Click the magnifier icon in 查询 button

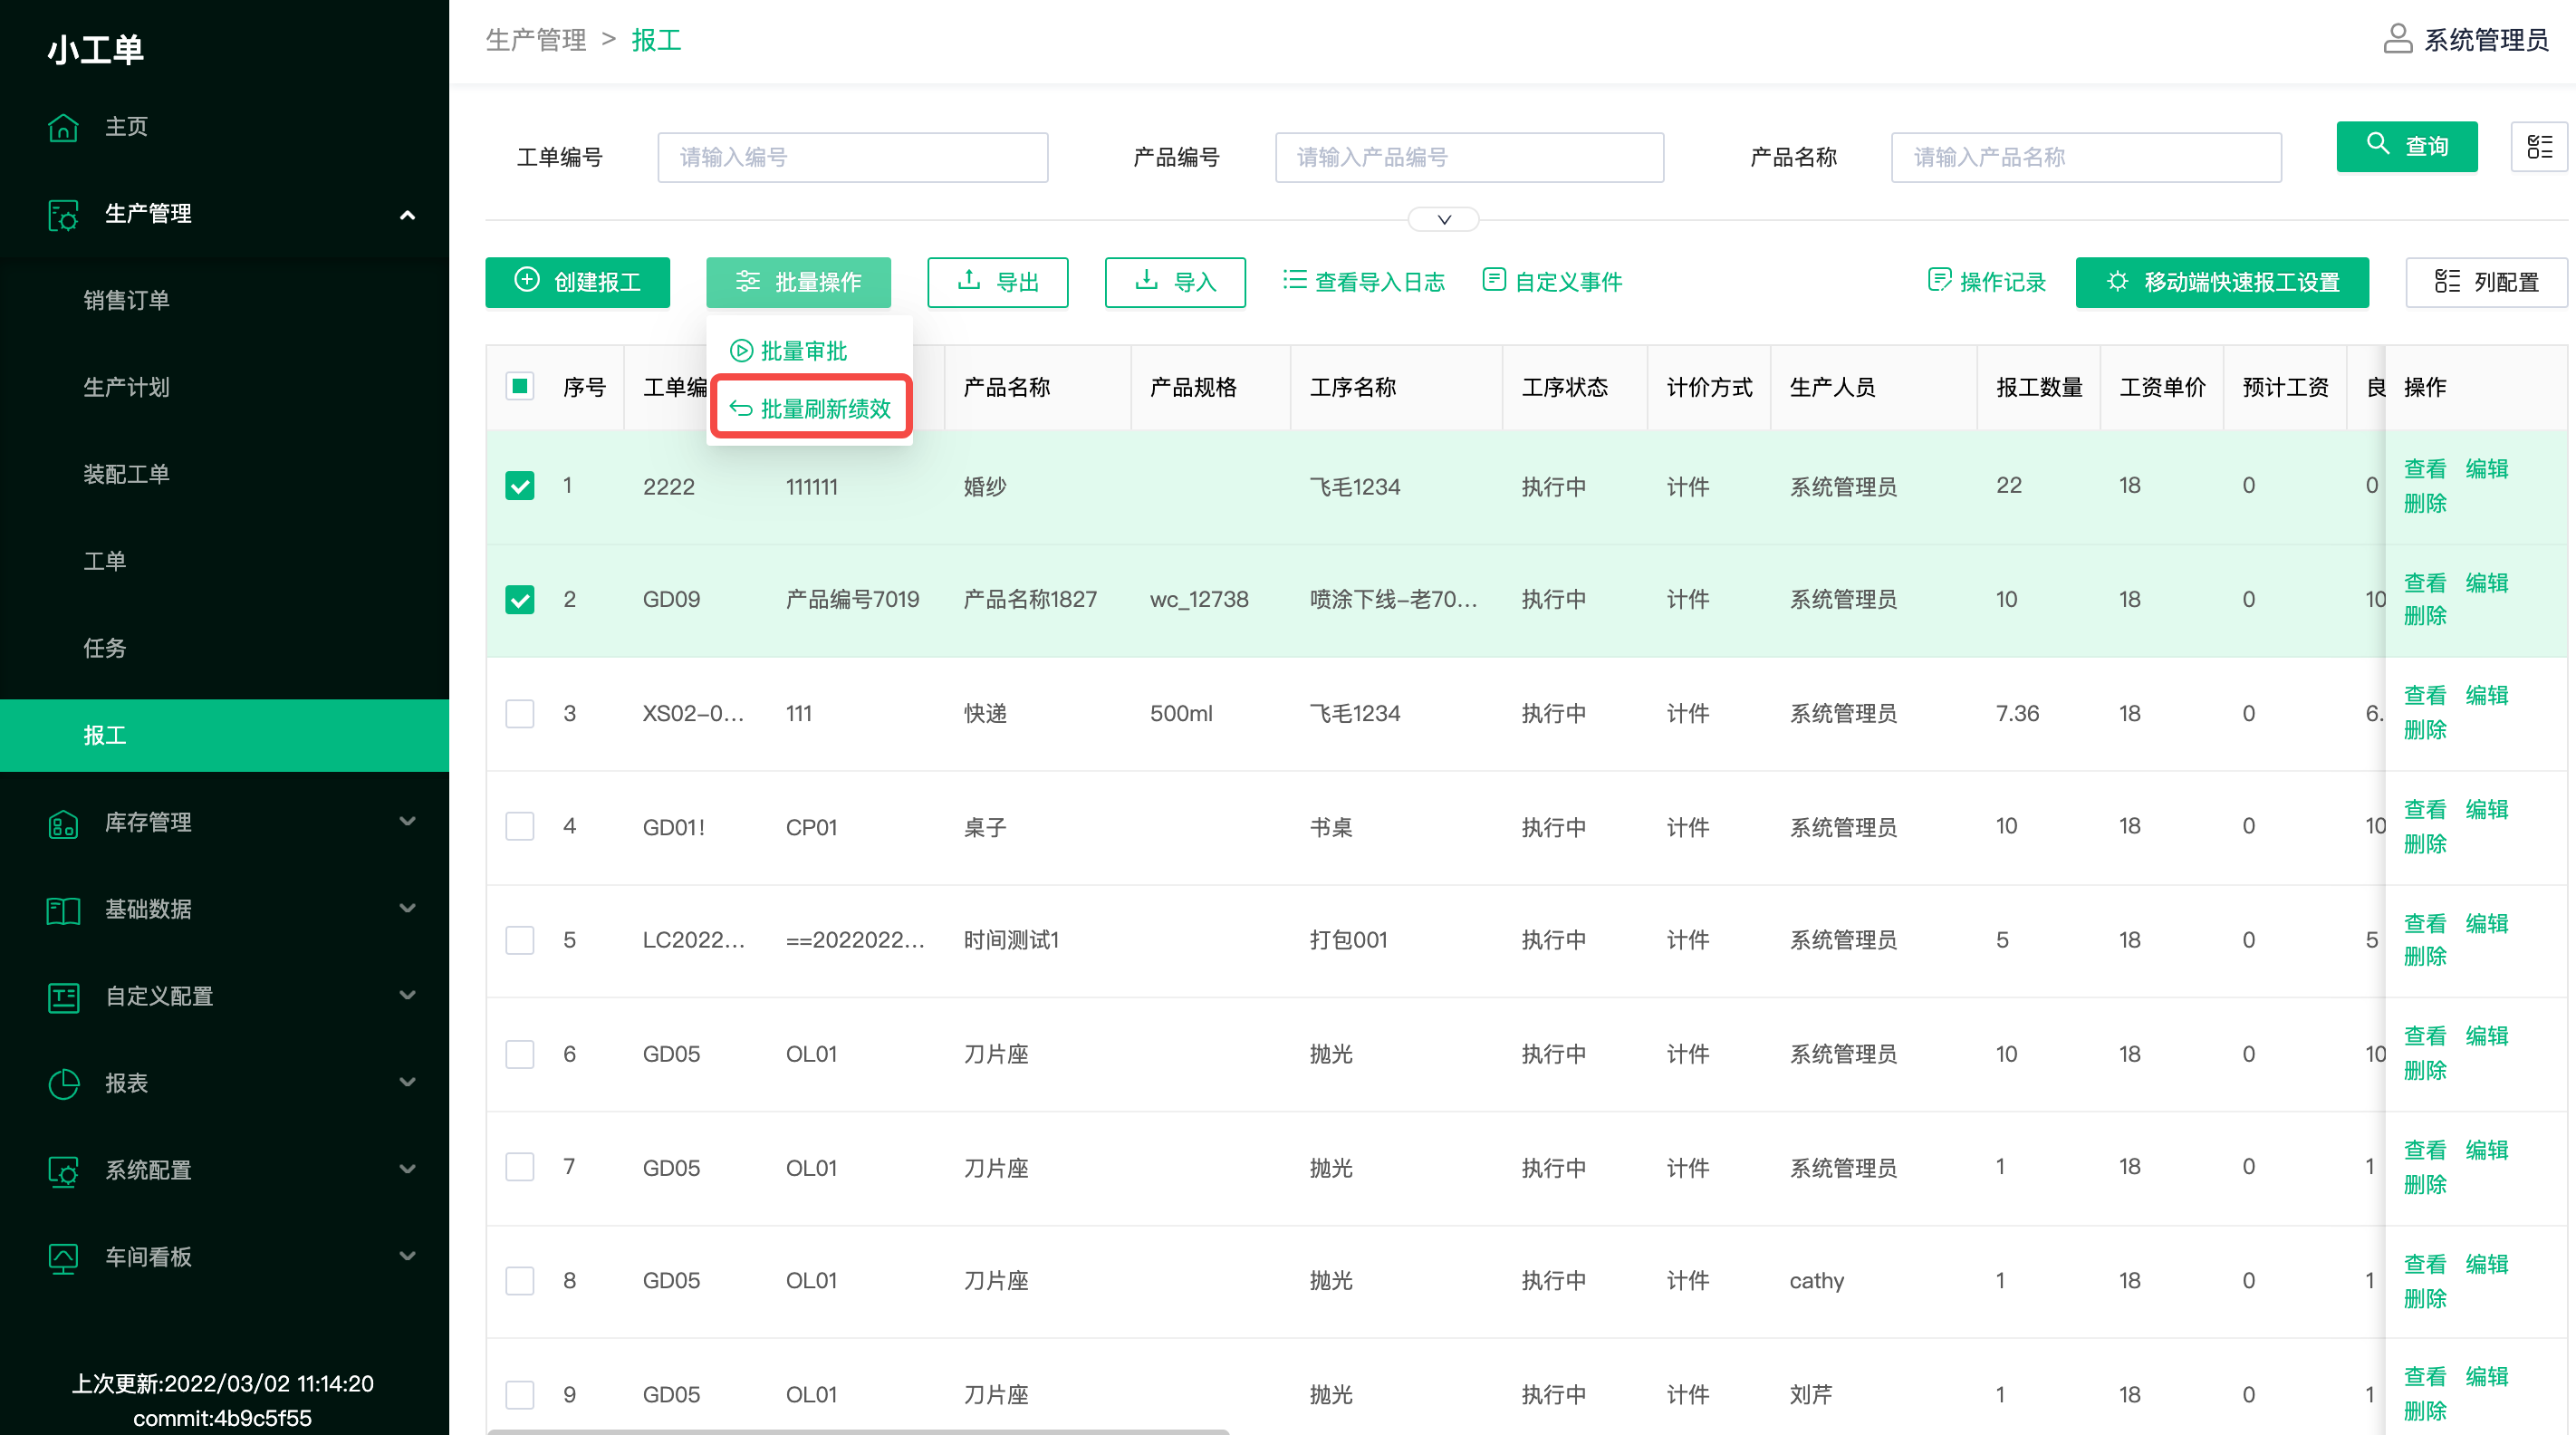coord(2378,144)
